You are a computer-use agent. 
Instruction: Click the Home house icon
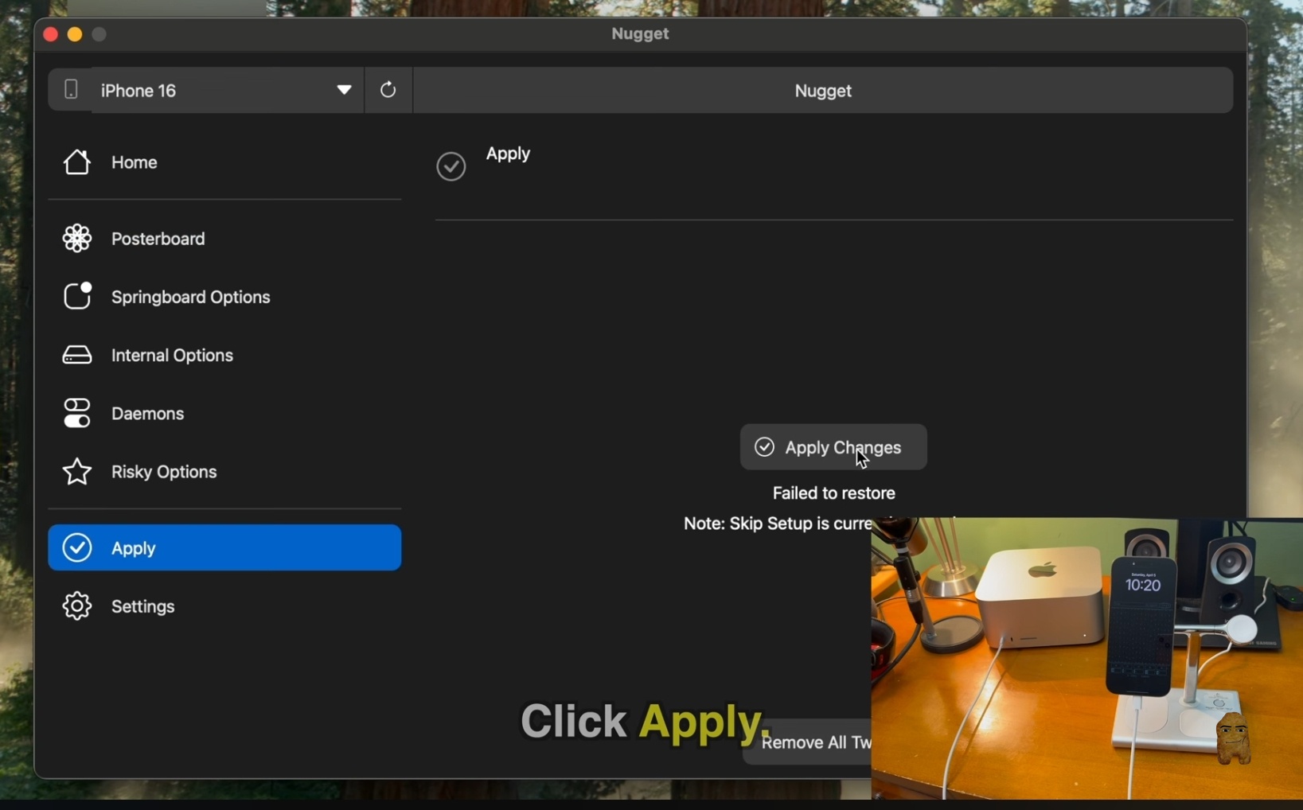(77, 162)
